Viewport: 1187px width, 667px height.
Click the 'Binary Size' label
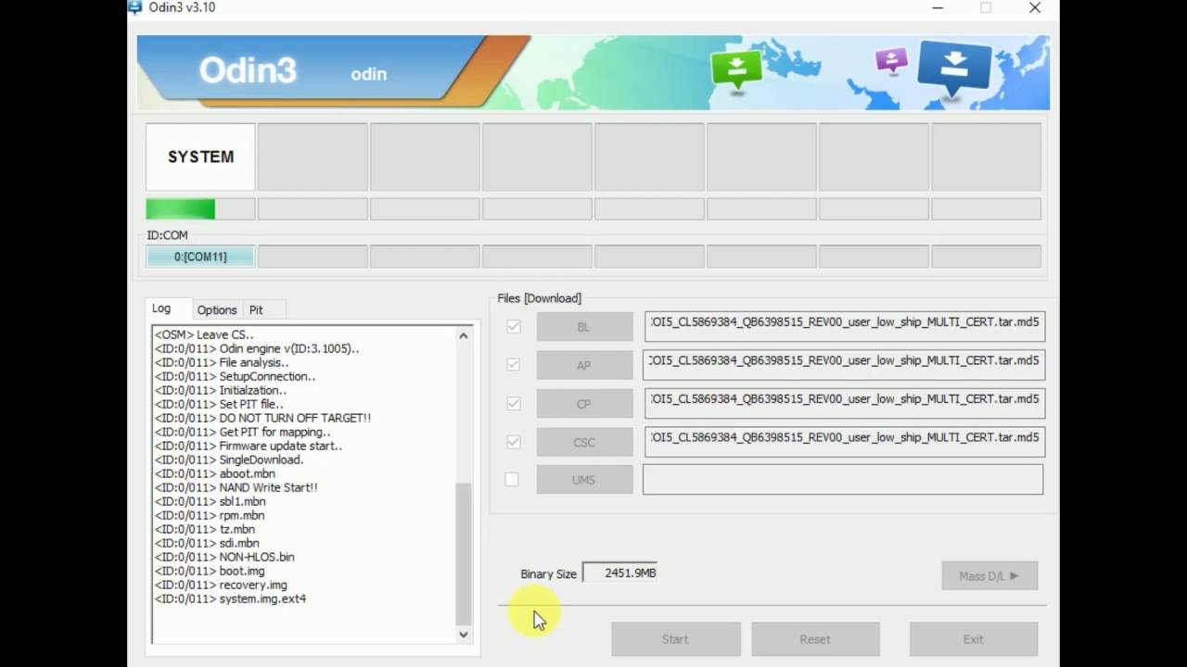[x=548, y=573]
